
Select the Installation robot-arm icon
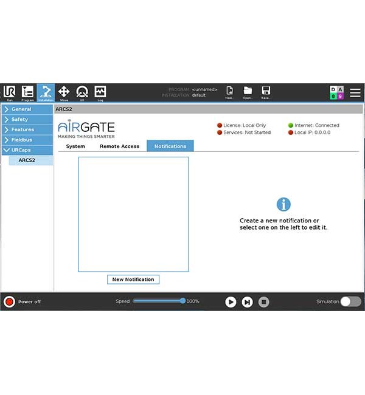(x=46, y=93)
